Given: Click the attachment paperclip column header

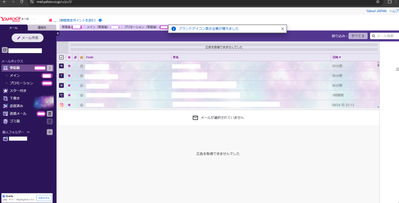Looking at the screenshot, I should click(x=75, y=58).
